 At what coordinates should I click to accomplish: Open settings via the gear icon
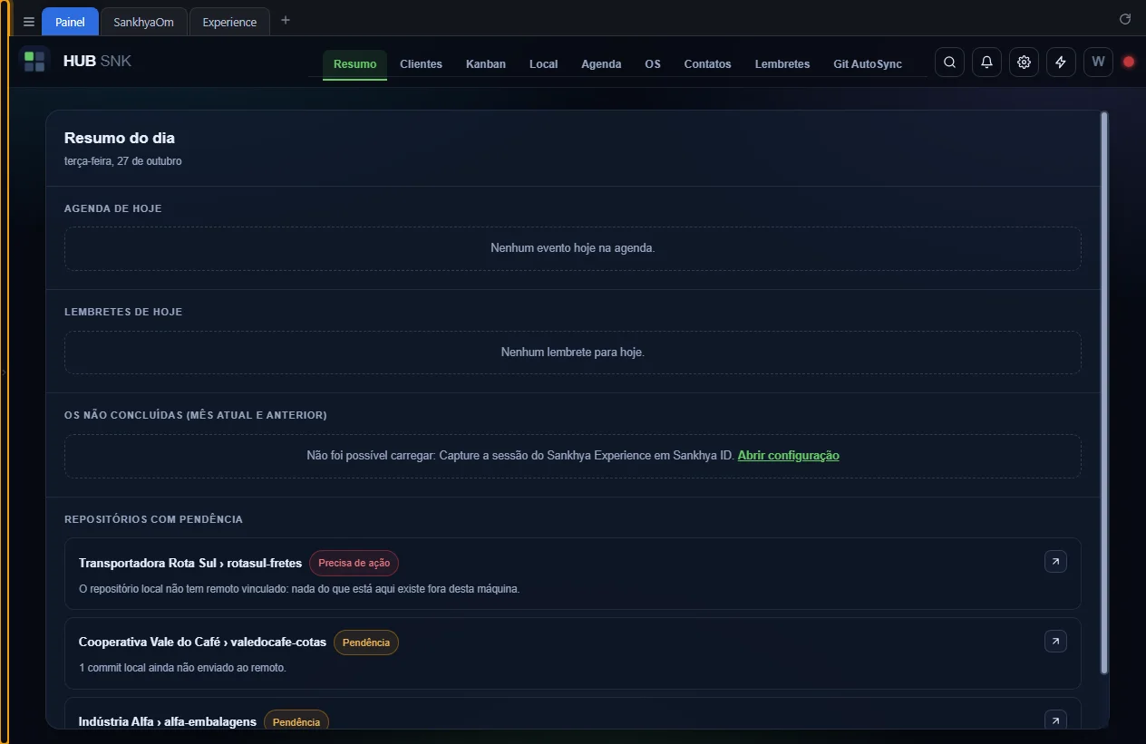click(1024, 62)
